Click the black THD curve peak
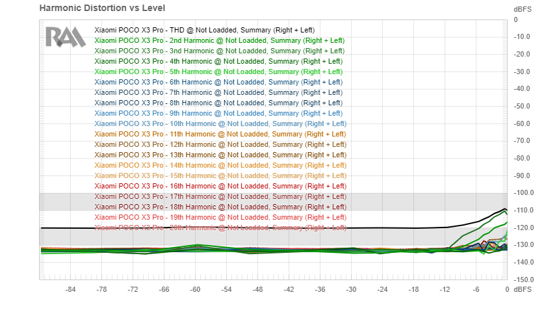Viewport: 546px width, 325px height. (x=504, y=209)
